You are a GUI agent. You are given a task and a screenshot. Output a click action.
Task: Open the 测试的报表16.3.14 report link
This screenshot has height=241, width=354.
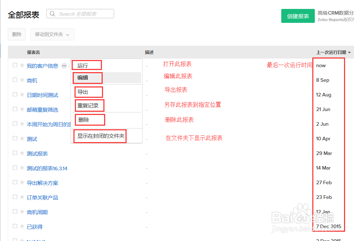click(47, 168)
